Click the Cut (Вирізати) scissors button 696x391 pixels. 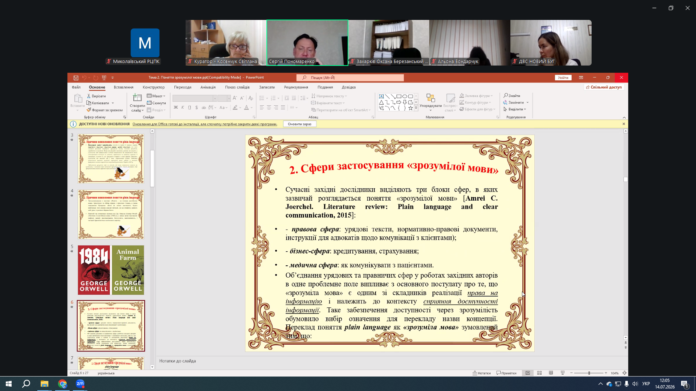click(x=96, y=96)
